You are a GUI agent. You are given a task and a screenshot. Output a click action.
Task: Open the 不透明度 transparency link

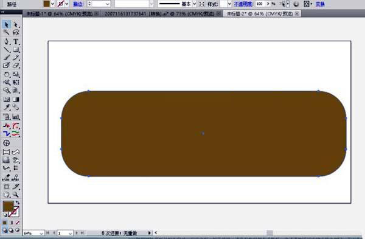click(x=243, y=4)
